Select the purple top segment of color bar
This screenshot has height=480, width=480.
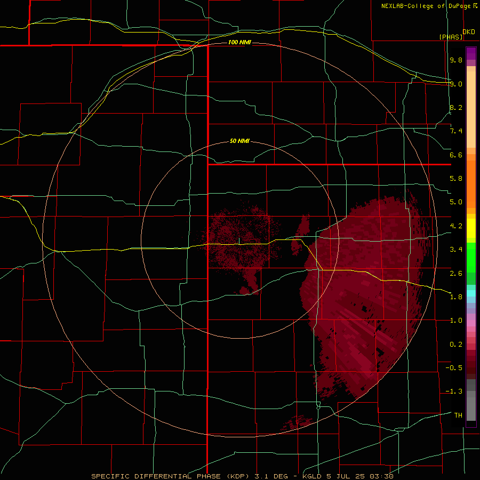471,53
